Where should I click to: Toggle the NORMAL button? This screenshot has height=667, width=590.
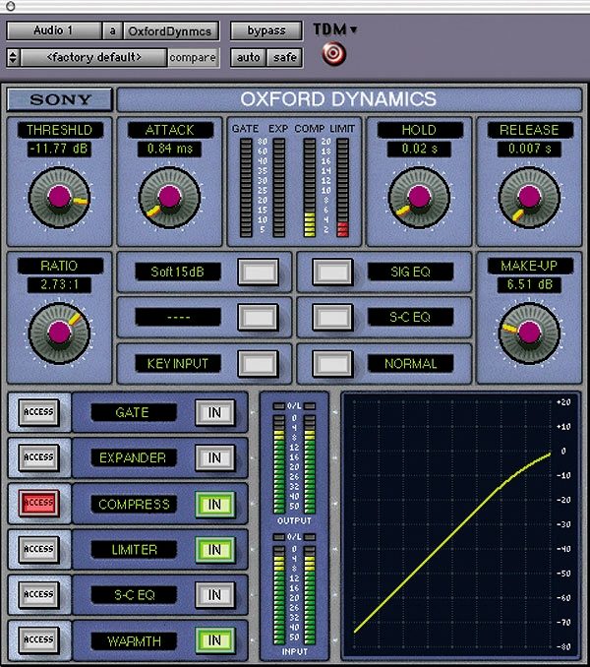[x=332, y=364]
